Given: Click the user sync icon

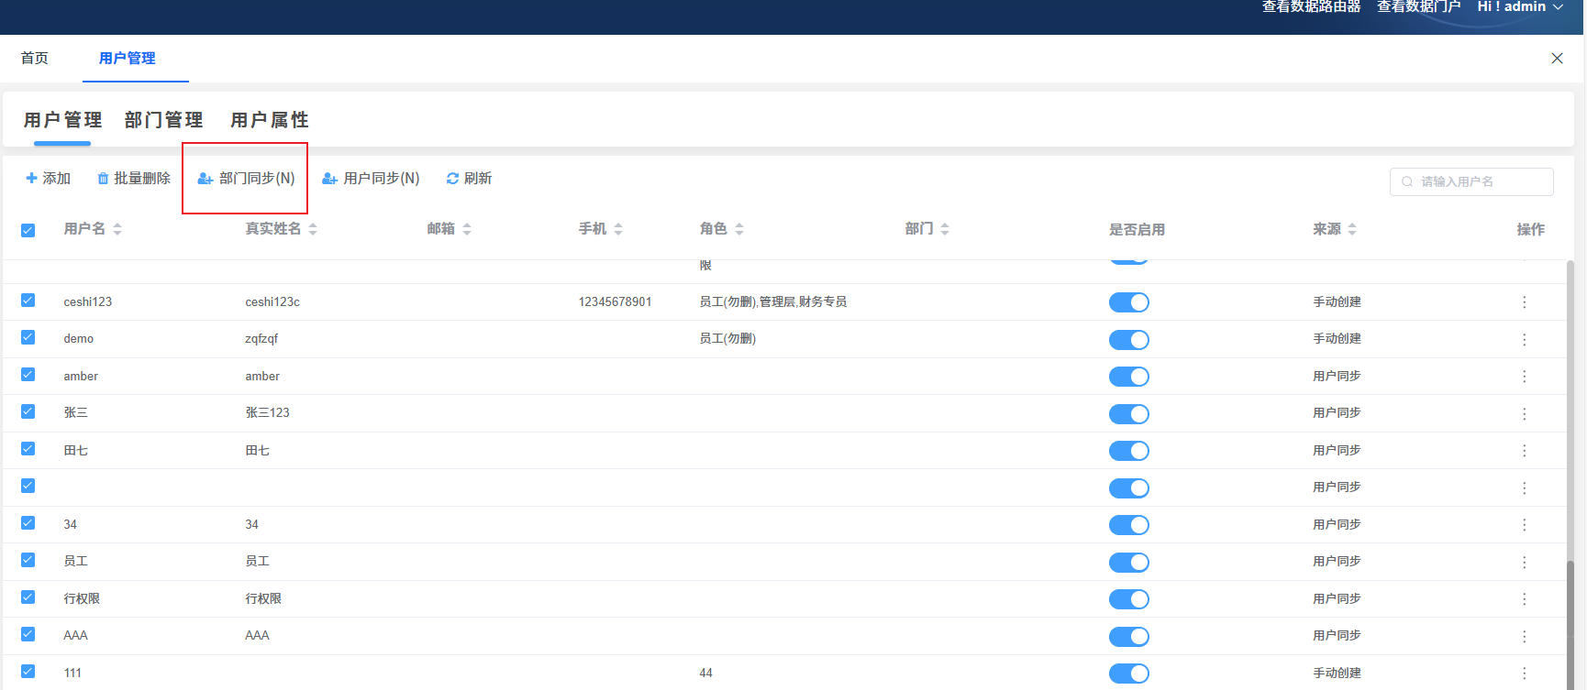Looking at the screenshot, I should (x=329, y=179).
